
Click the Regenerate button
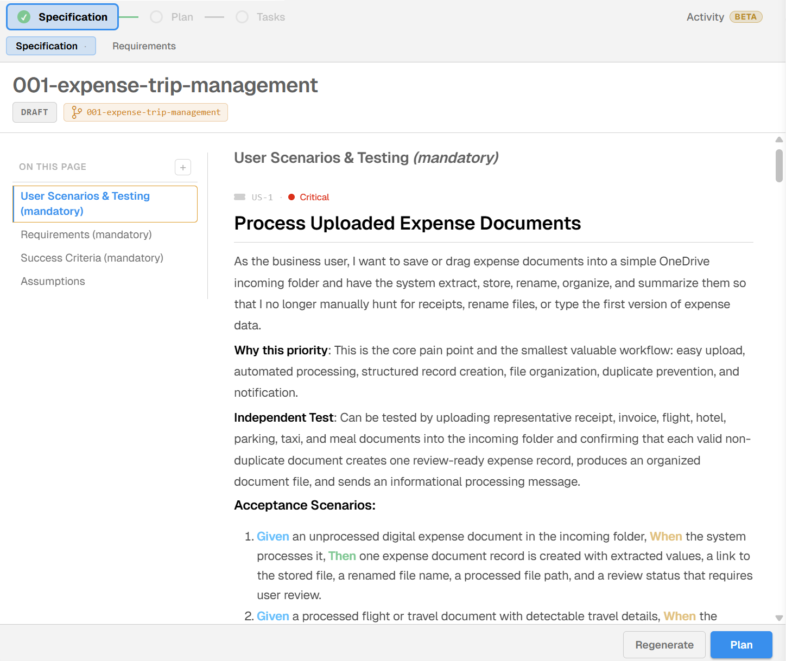click(x=664, y=645)
